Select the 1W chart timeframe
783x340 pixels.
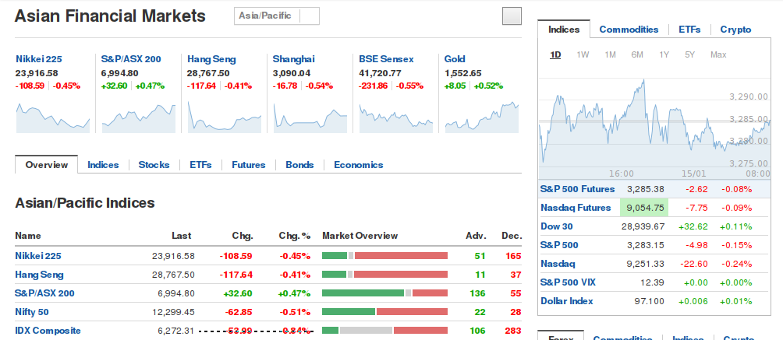pos(583,54)
